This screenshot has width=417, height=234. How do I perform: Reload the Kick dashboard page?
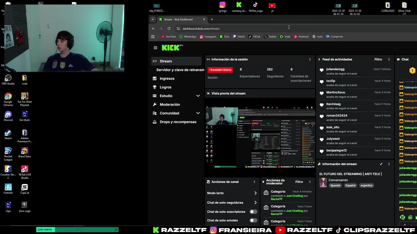point(169,29)
